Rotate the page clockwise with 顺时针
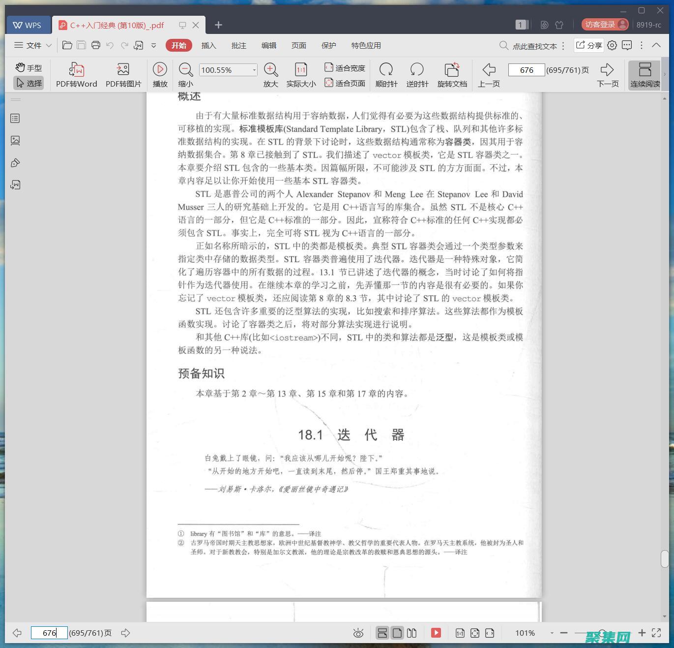 [x=386, y=74]
